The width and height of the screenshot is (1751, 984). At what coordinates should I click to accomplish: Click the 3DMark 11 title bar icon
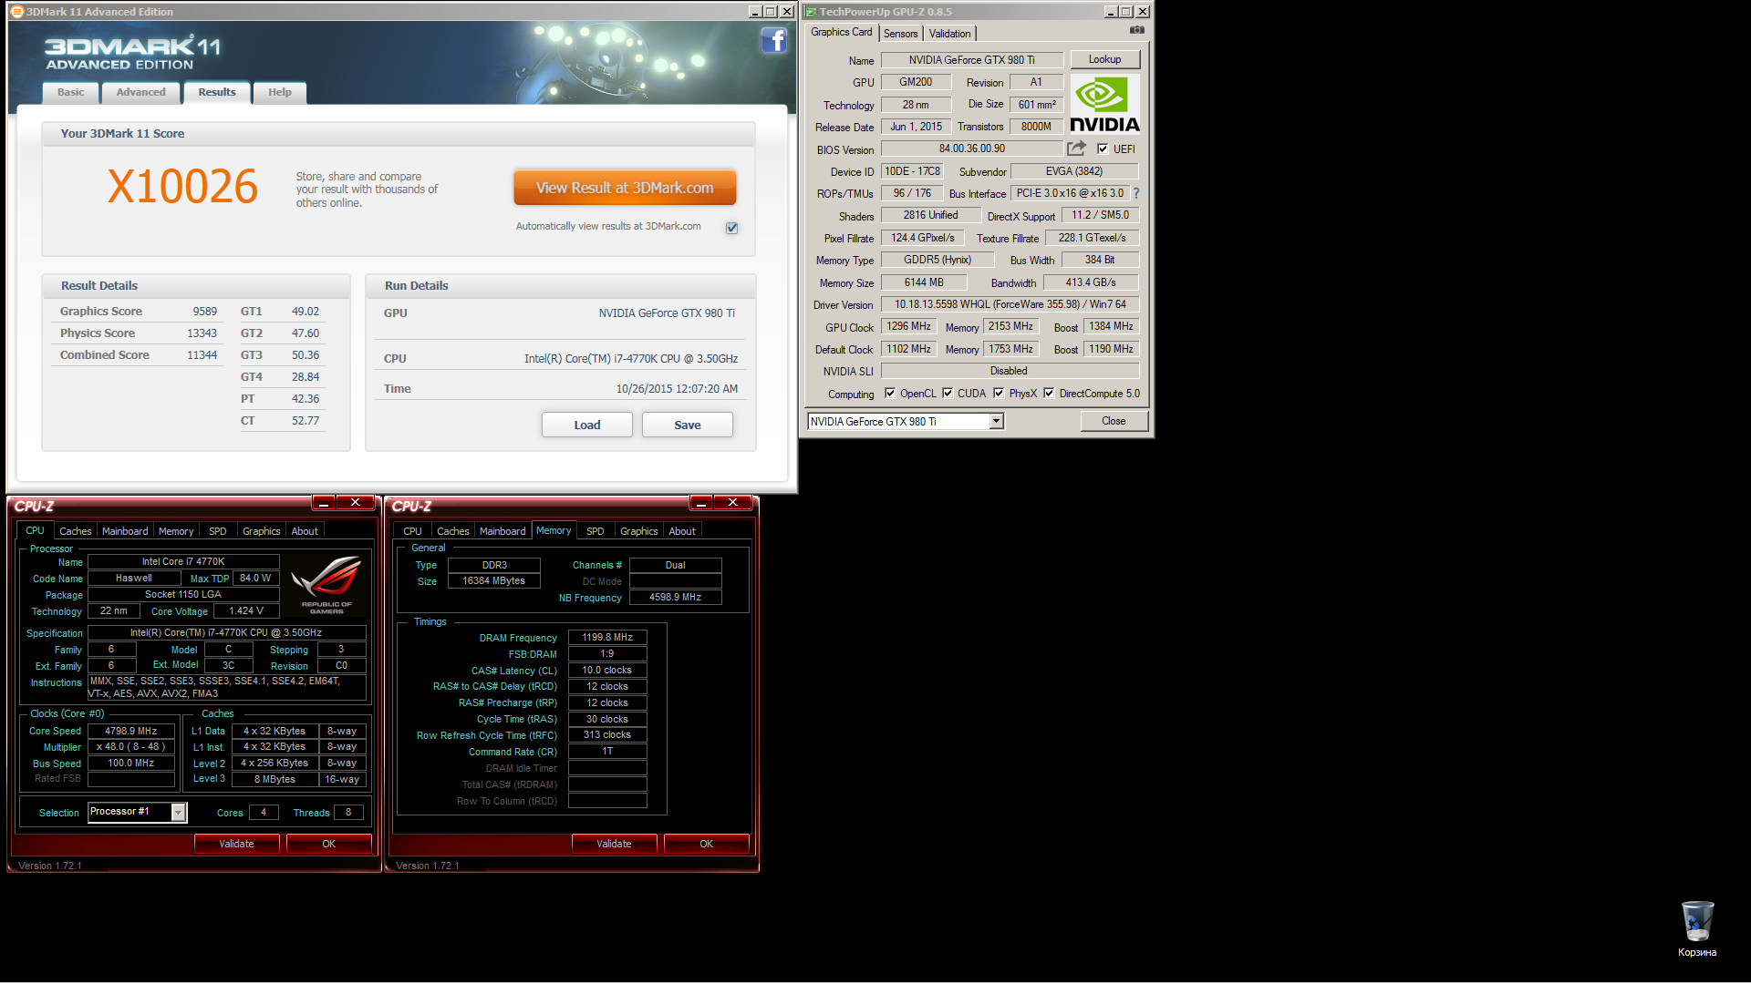[x=16, y=12]
